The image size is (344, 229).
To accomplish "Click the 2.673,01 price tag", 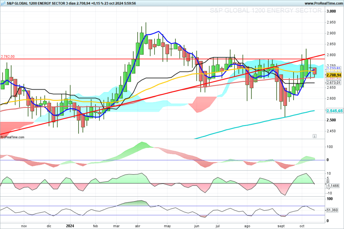I will click(x=334, y=83).
